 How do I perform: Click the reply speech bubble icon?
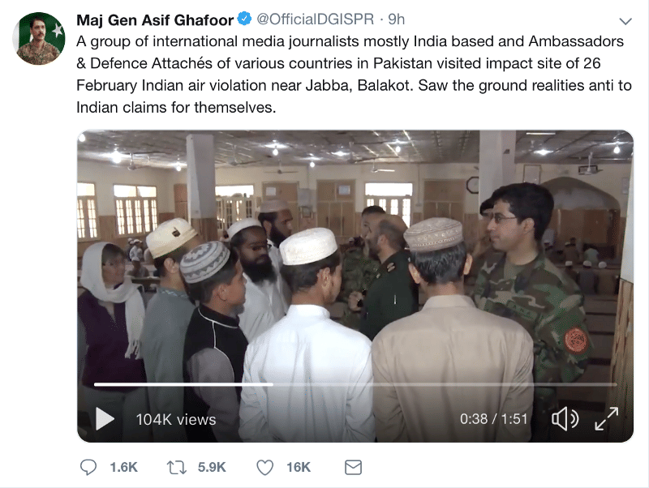88,467
